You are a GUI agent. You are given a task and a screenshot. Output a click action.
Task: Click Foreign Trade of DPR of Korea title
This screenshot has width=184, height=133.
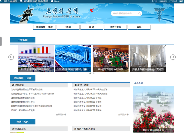61,16
